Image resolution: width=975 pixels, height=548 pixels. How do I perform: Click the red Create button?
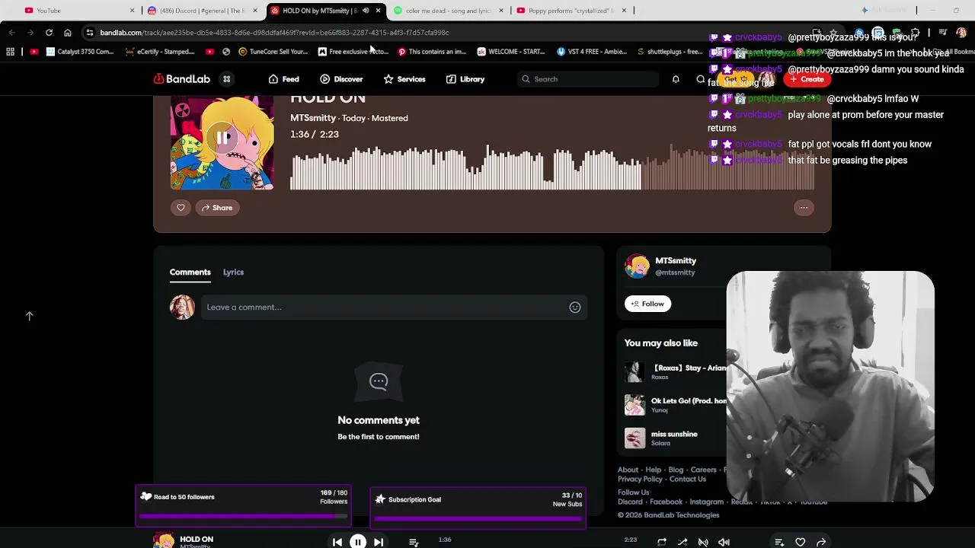pos(807,79)
